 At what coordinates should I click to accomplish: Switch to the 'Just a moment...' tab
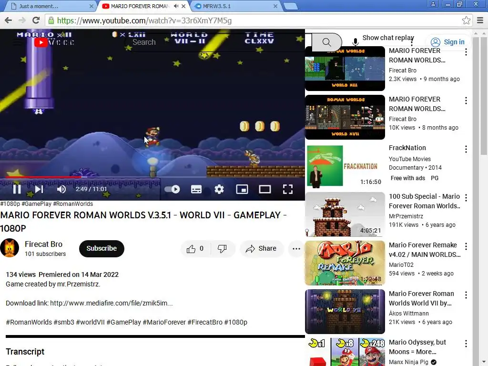point(50,6)
